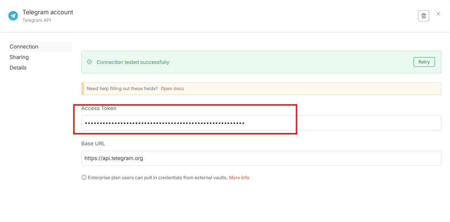Click the green success checkmark icon
Image resolution: width=450 pixels, height=222 pixels.
click(x=89, y=62)
